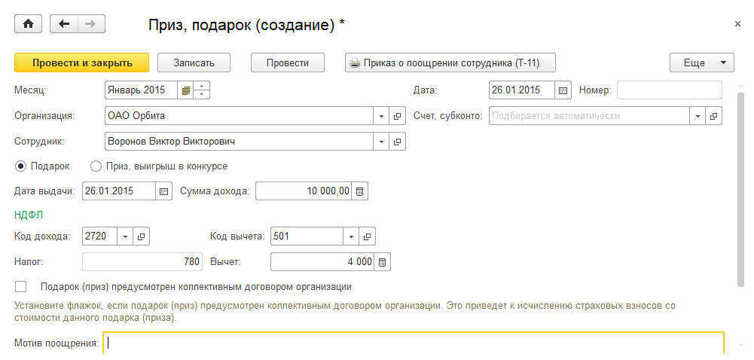
Task: Expand the Код дохода dropdown
Action: 125,236
